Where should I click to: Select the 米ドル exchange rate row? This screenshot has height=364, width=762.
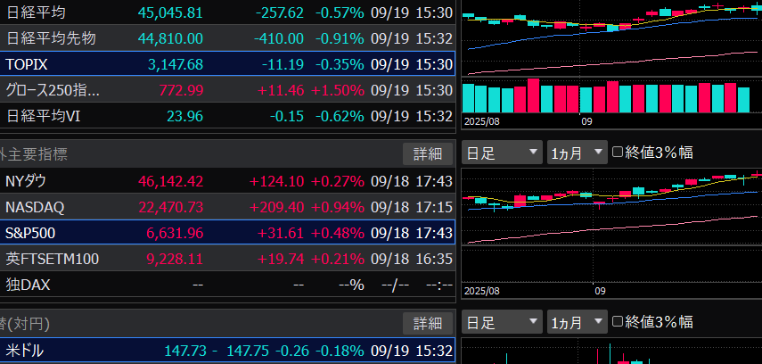[227, 351]
